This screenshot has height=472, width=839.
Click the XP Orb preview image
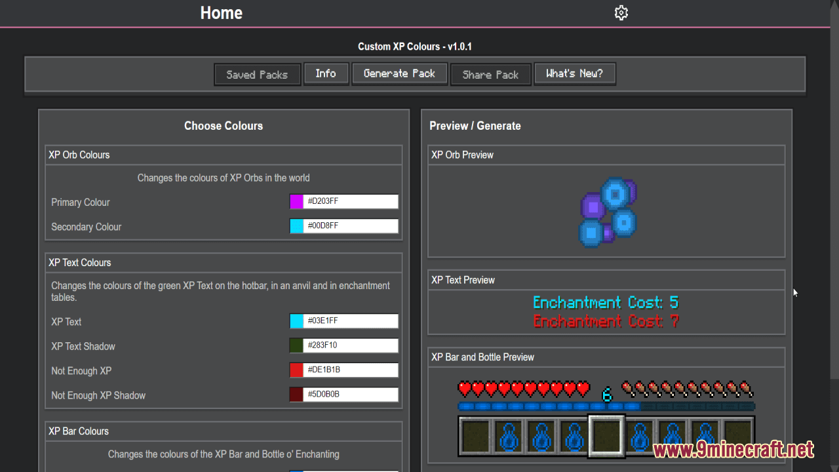click(x=608, y=212)
